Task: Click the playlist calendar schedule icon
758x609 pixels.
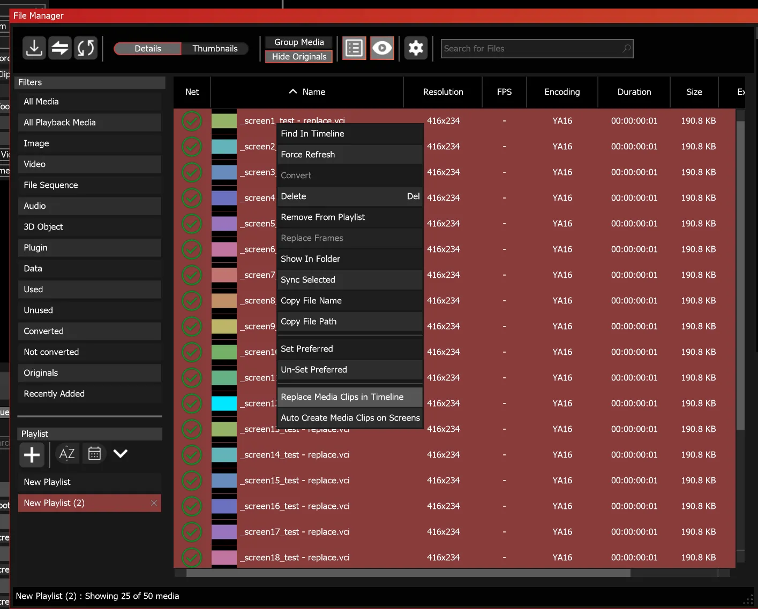Action: (x=94, y=454)
